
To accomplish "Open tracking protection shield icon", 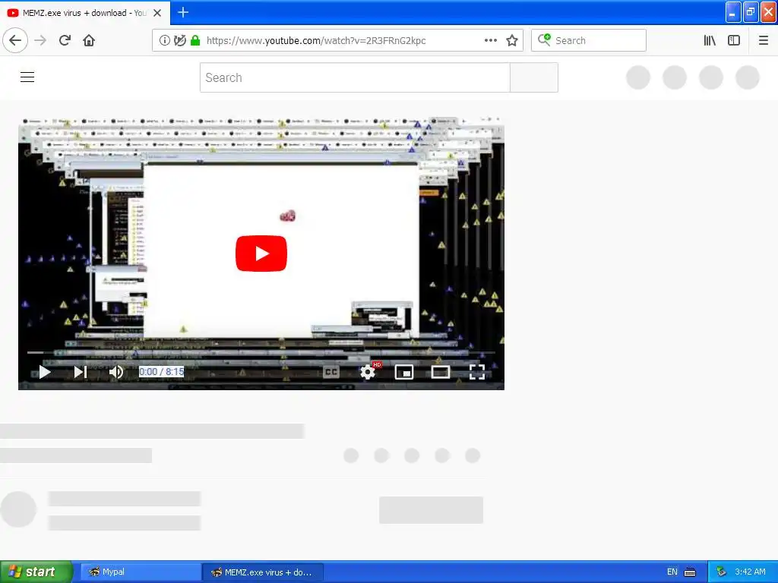I will coord(179,41).
